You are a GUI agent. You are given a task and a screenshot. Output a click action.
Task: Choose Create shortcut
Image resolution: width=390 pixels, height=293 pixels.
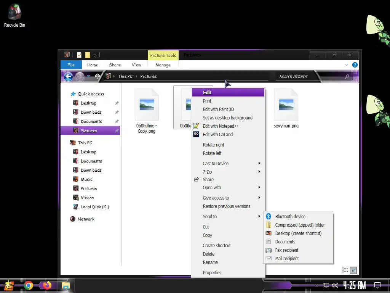pyautogui.click(x=228, y=246)
